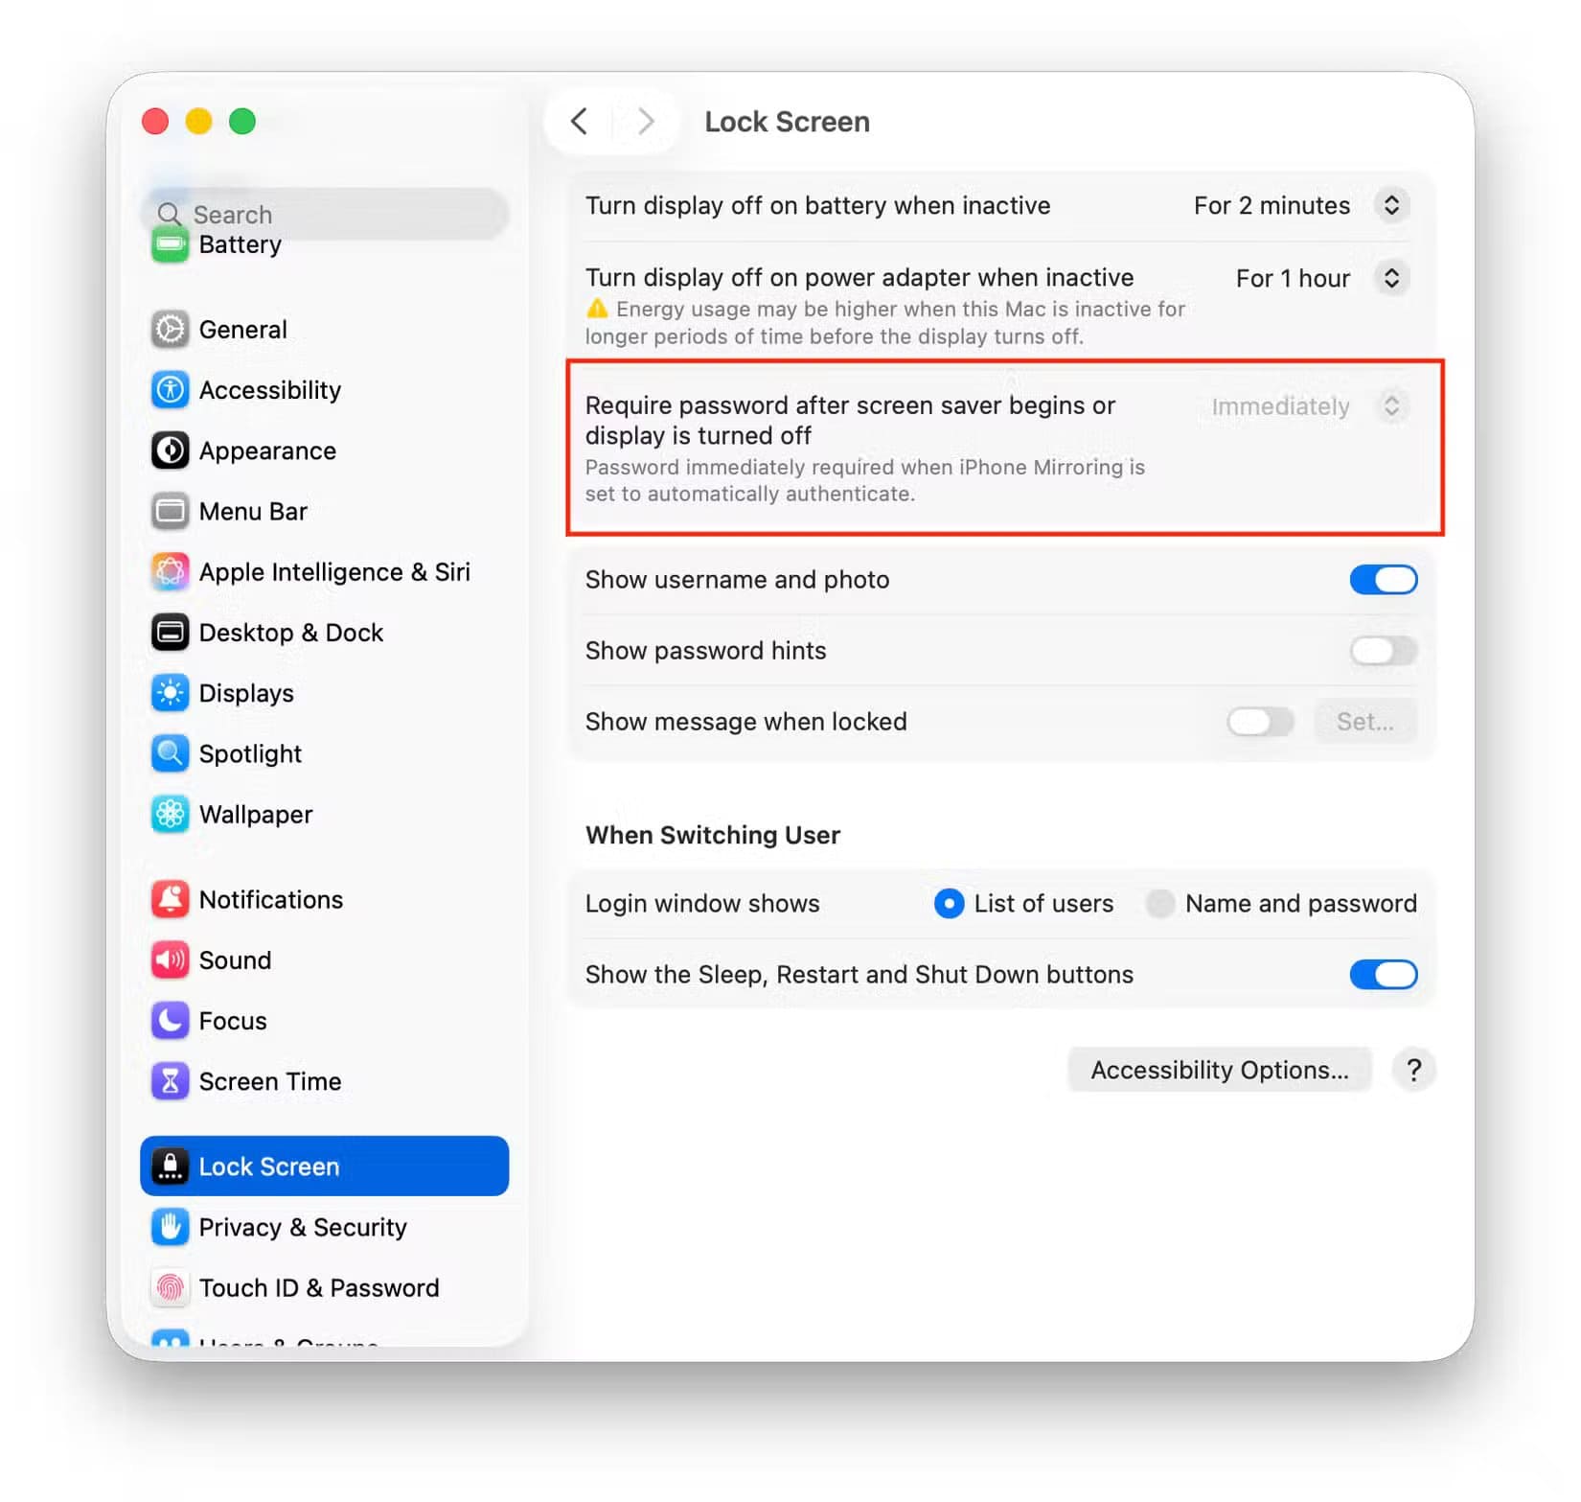Select the Appearance icon

tap(171, 451)
